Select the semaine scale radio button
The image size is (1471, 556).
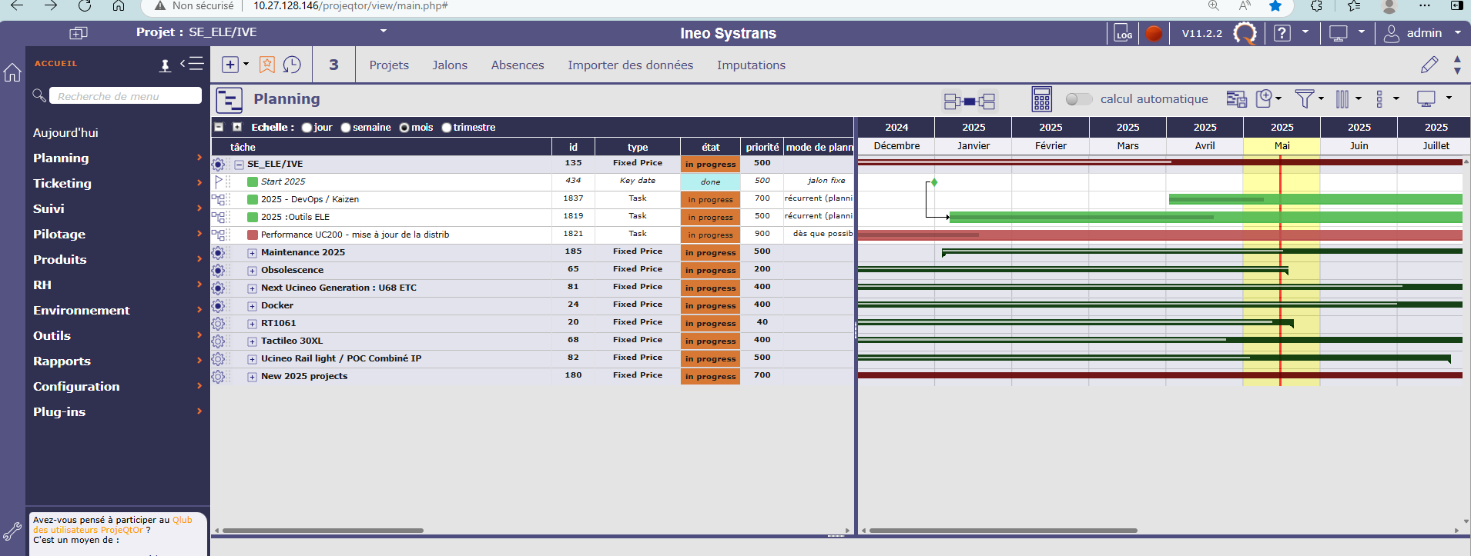tap(346, 128)
